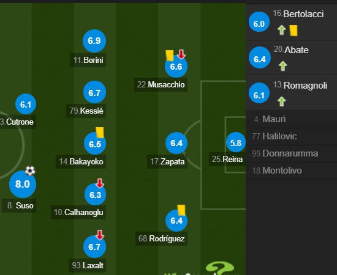
Task: Open Borini's 6.9 rating circle
Action: pyautogui.click(x=94, y=41)
